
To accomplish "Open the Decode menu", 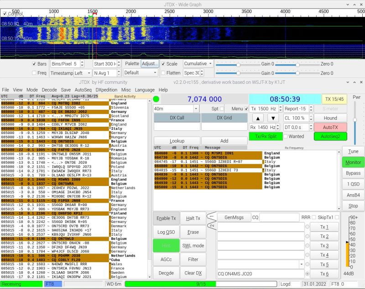I will [49, 90].
